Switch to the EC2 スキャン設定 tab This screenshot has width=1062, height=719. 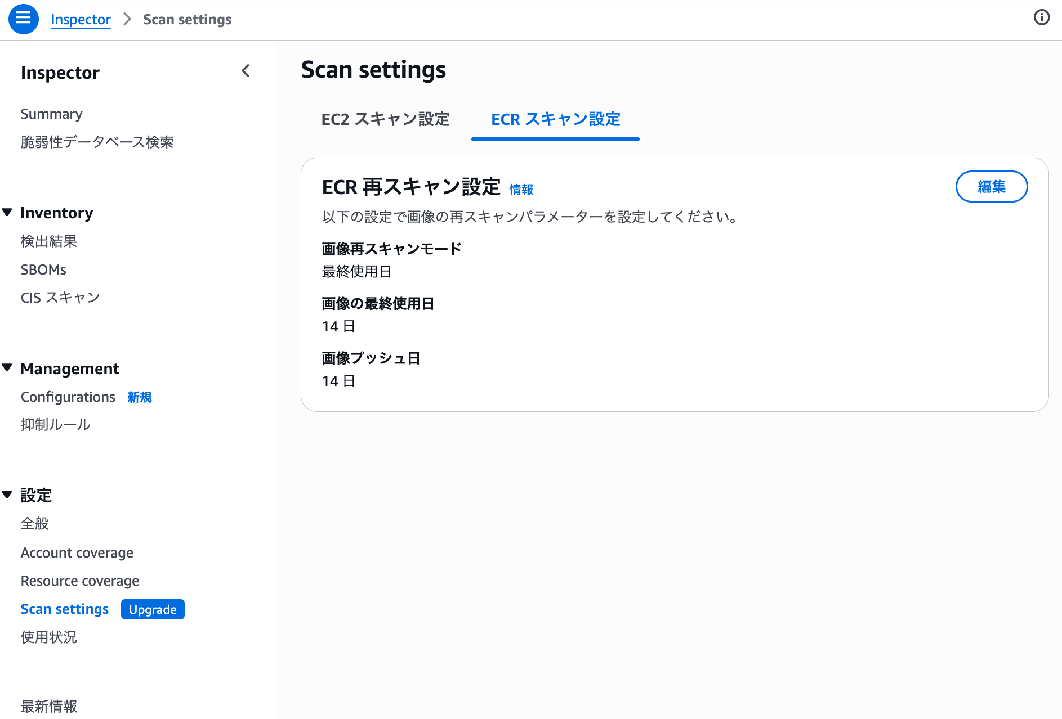tap(385, 119)
